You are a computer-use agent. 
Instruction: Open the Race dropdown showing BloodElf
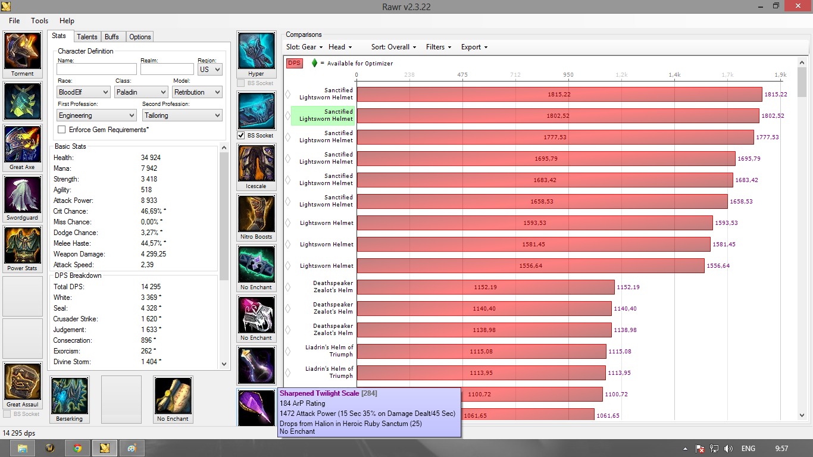point(83,92)
